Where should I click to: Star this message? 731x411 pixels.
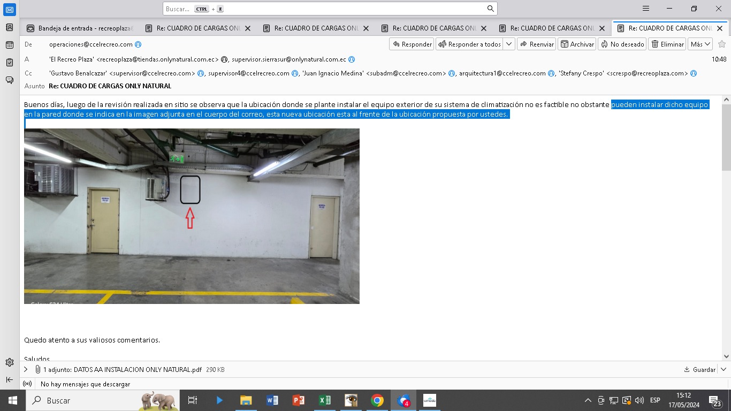point(721,44)
